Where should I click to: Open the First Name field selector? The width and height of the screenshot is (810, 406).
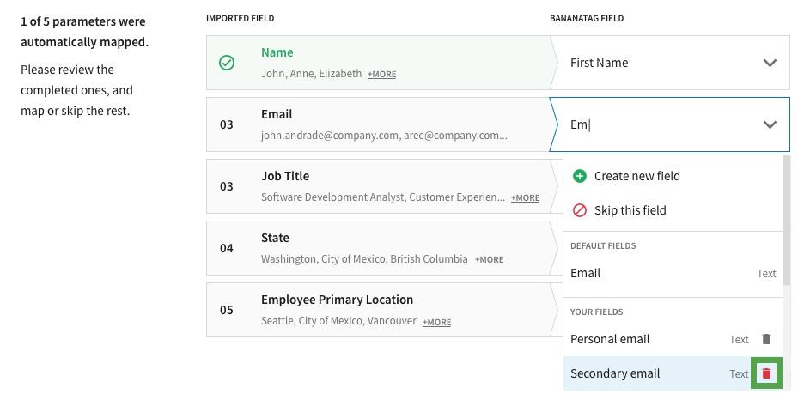point(669,63)
